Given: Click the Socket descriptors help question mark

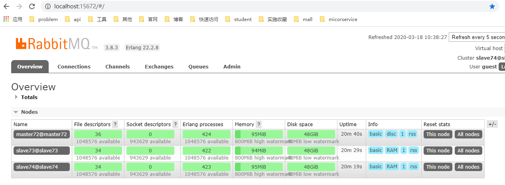Looking at the screenshot, I should pyautogui.click(x=175, y=124).
